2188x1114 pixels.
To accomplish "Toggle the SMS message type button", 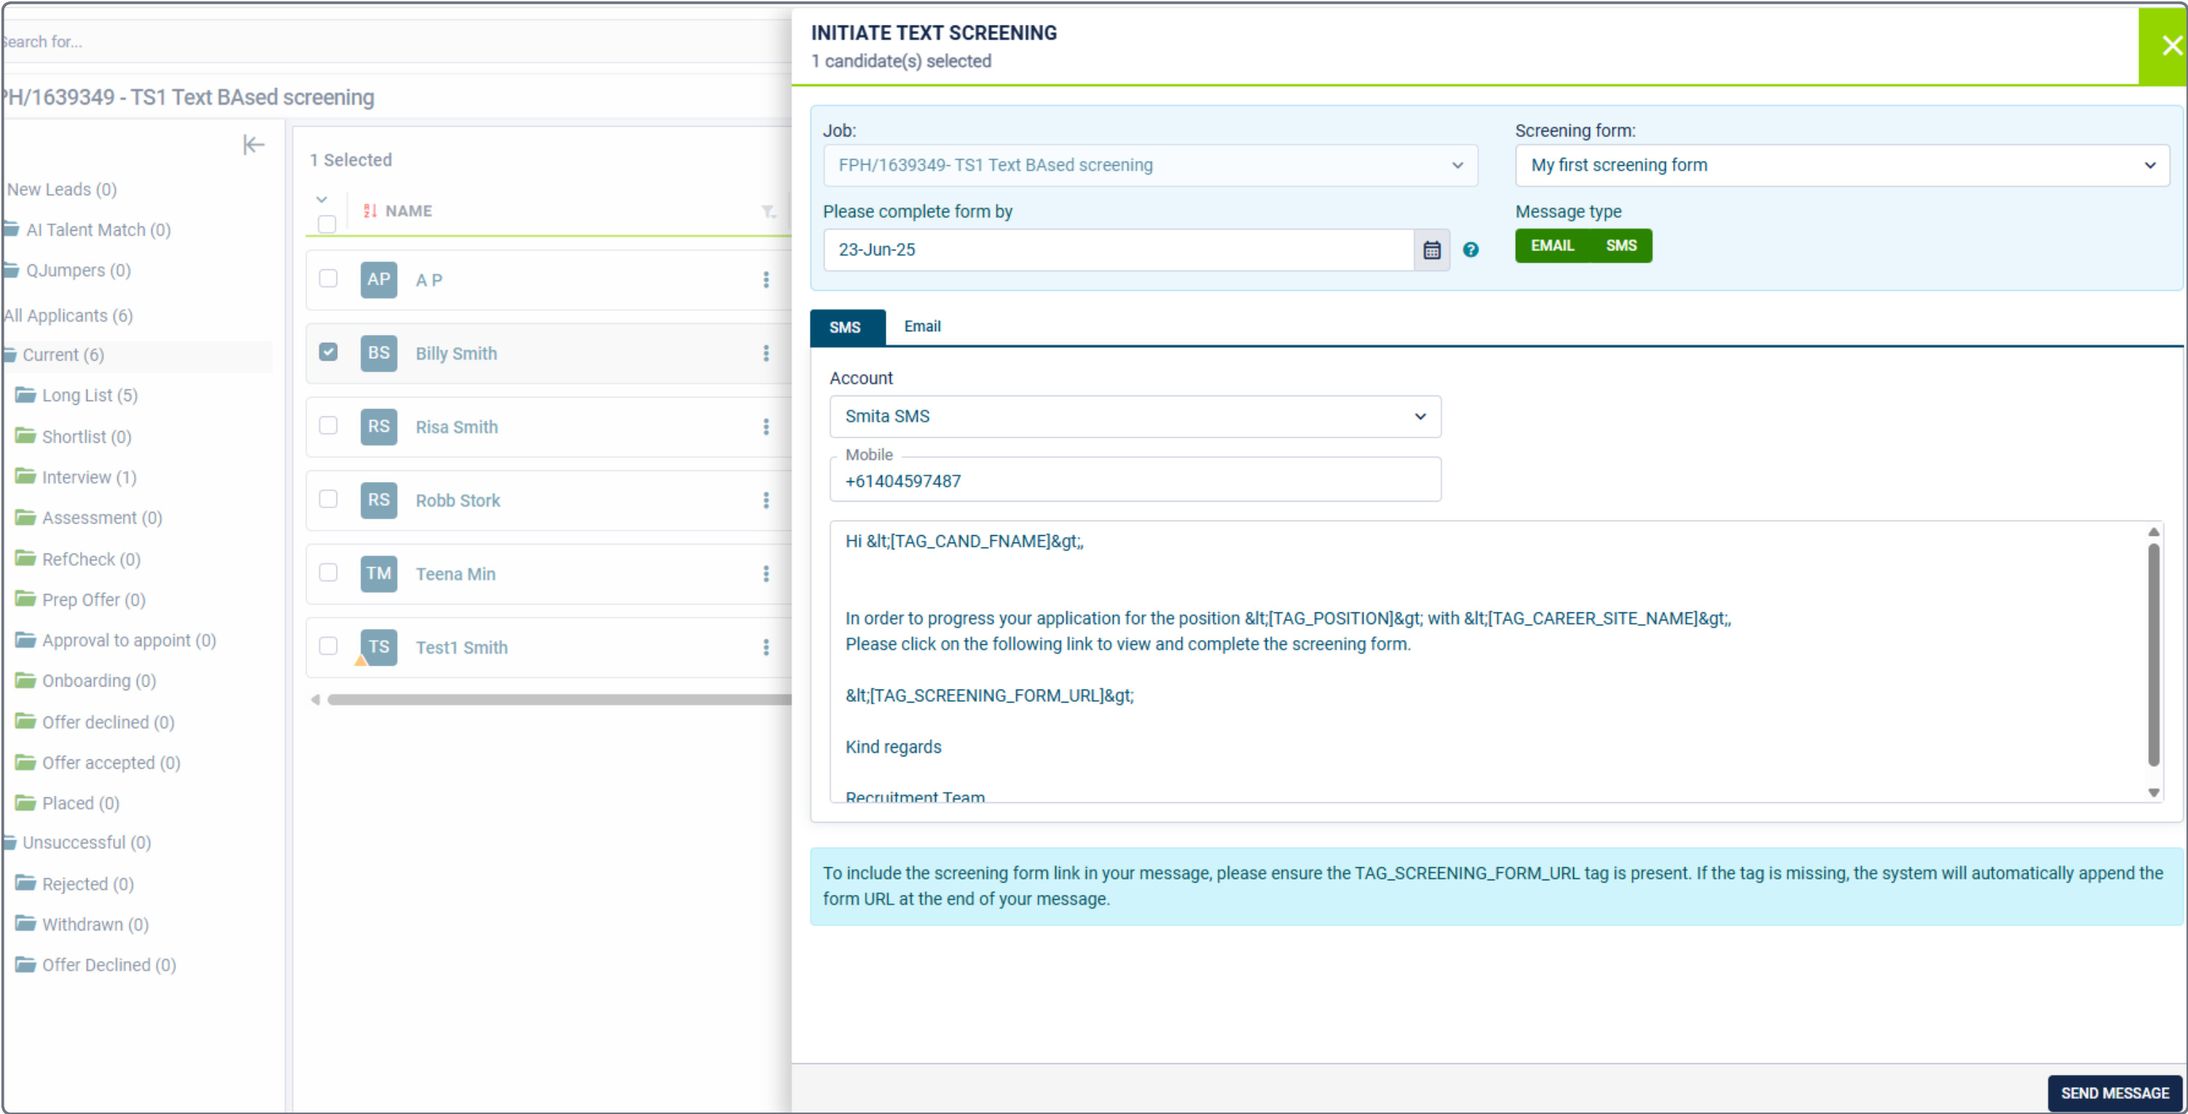I will click(1621, 245).
